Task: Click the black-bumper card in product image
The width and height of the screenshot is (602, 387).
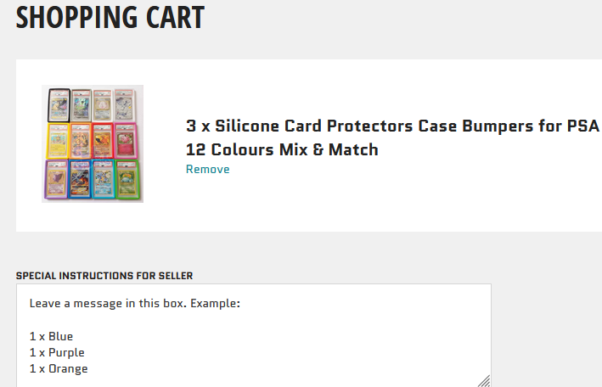Action: (x=59, y=105)
